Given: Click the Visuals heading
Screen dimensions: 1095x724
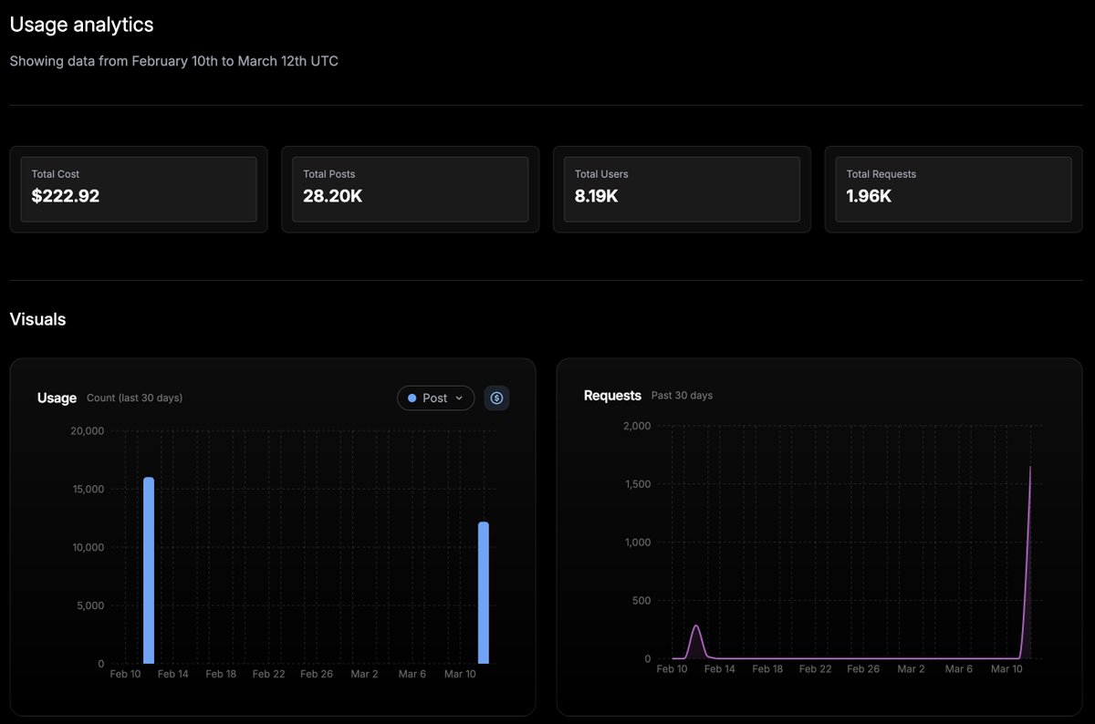Looking at the screenshot, I should click(37, 319).
